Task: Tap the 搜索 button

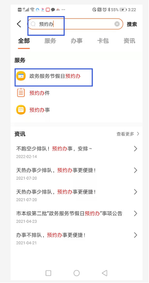Action: click(x=132, y=24)
